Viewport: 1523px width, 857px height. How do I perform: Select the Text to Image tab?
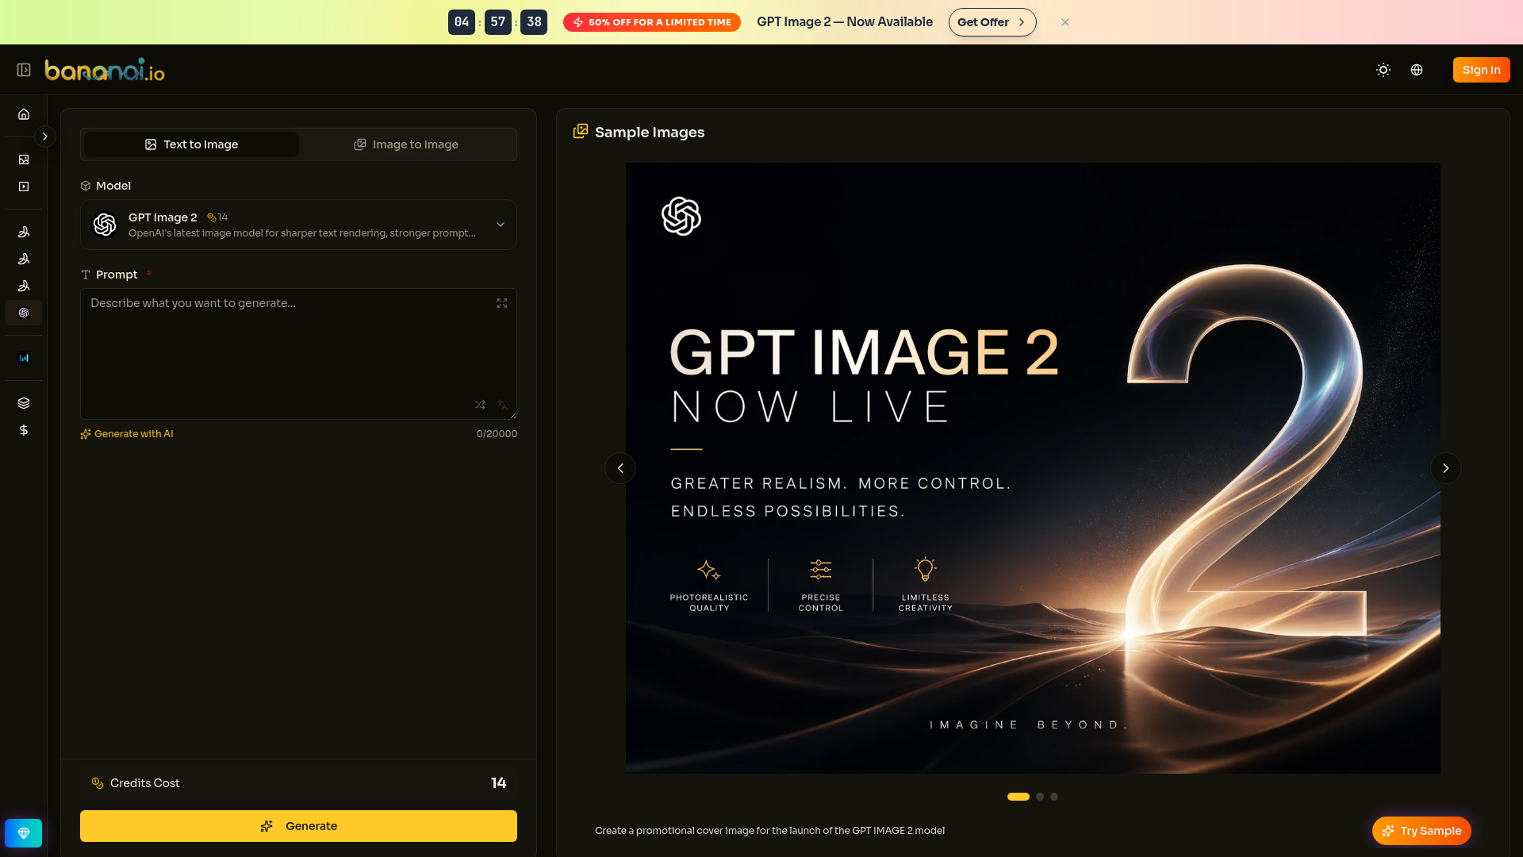pos(190,144)
